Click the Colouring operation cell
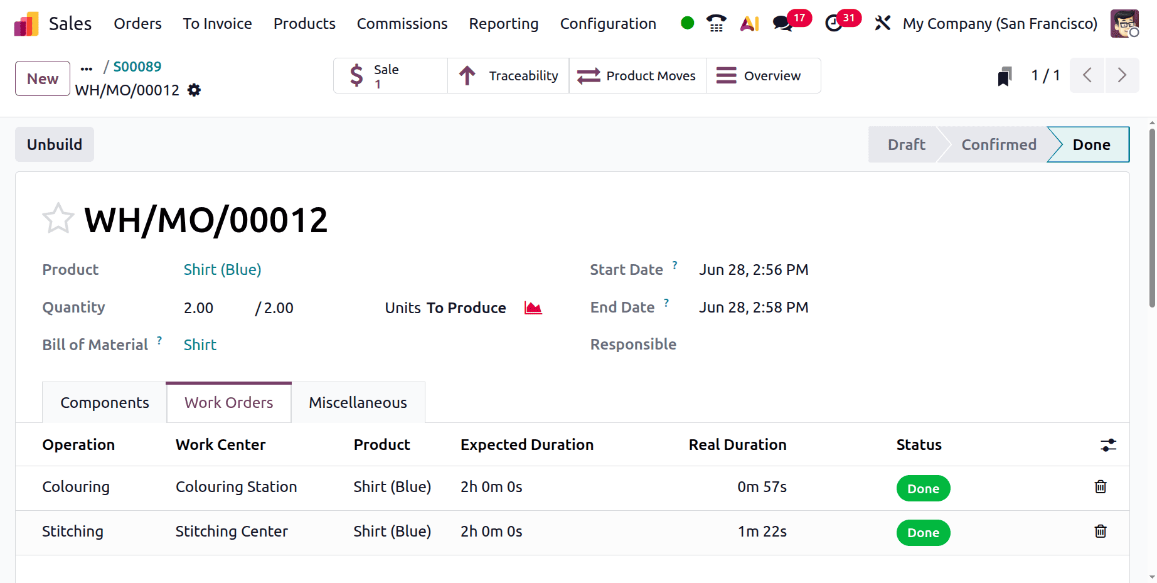Viewport: 1157px width, 583px height. coord(76,487)
